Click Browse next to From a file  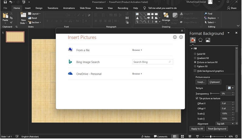(x=137, y=50)
